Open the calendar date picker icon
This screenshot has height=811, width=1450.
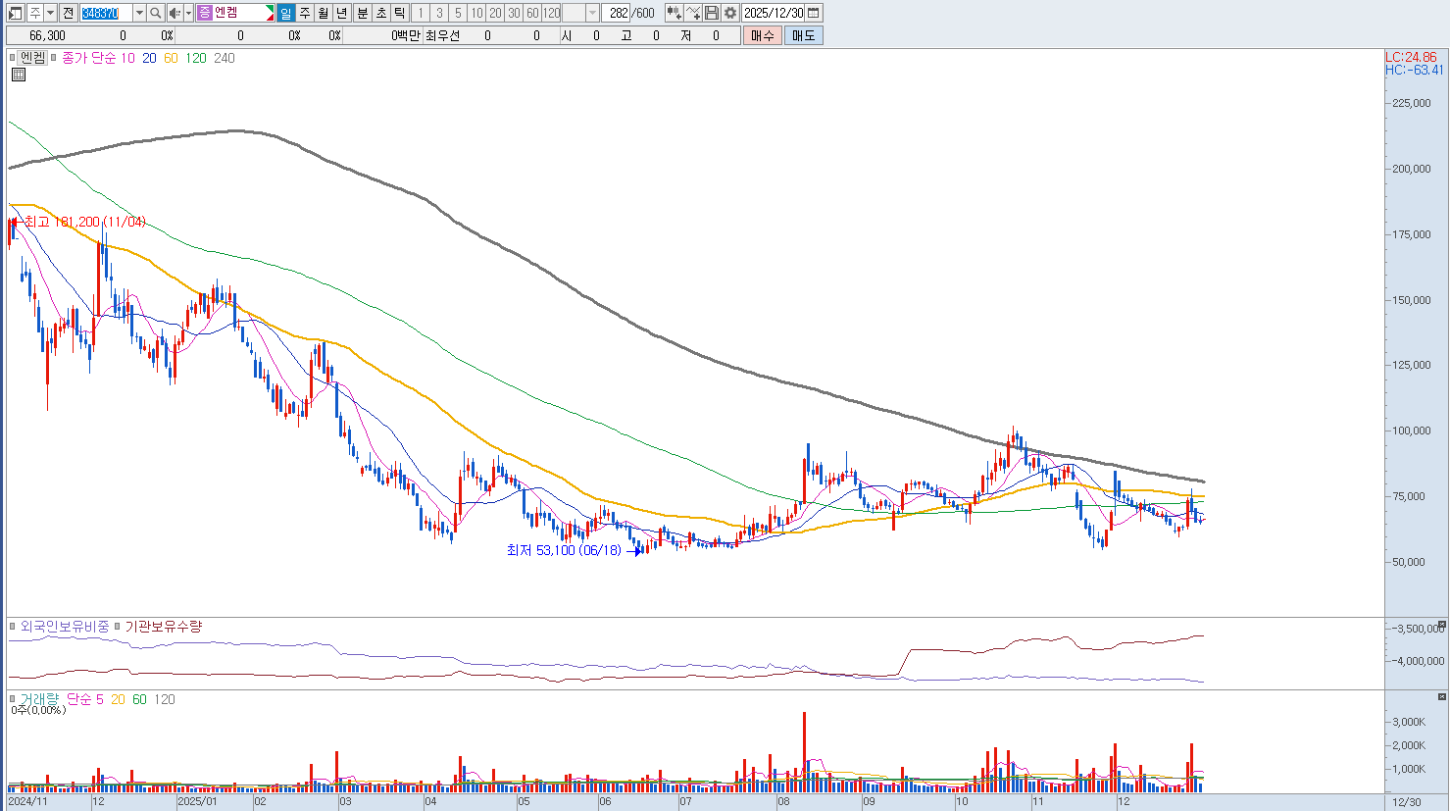pos(814,13)
